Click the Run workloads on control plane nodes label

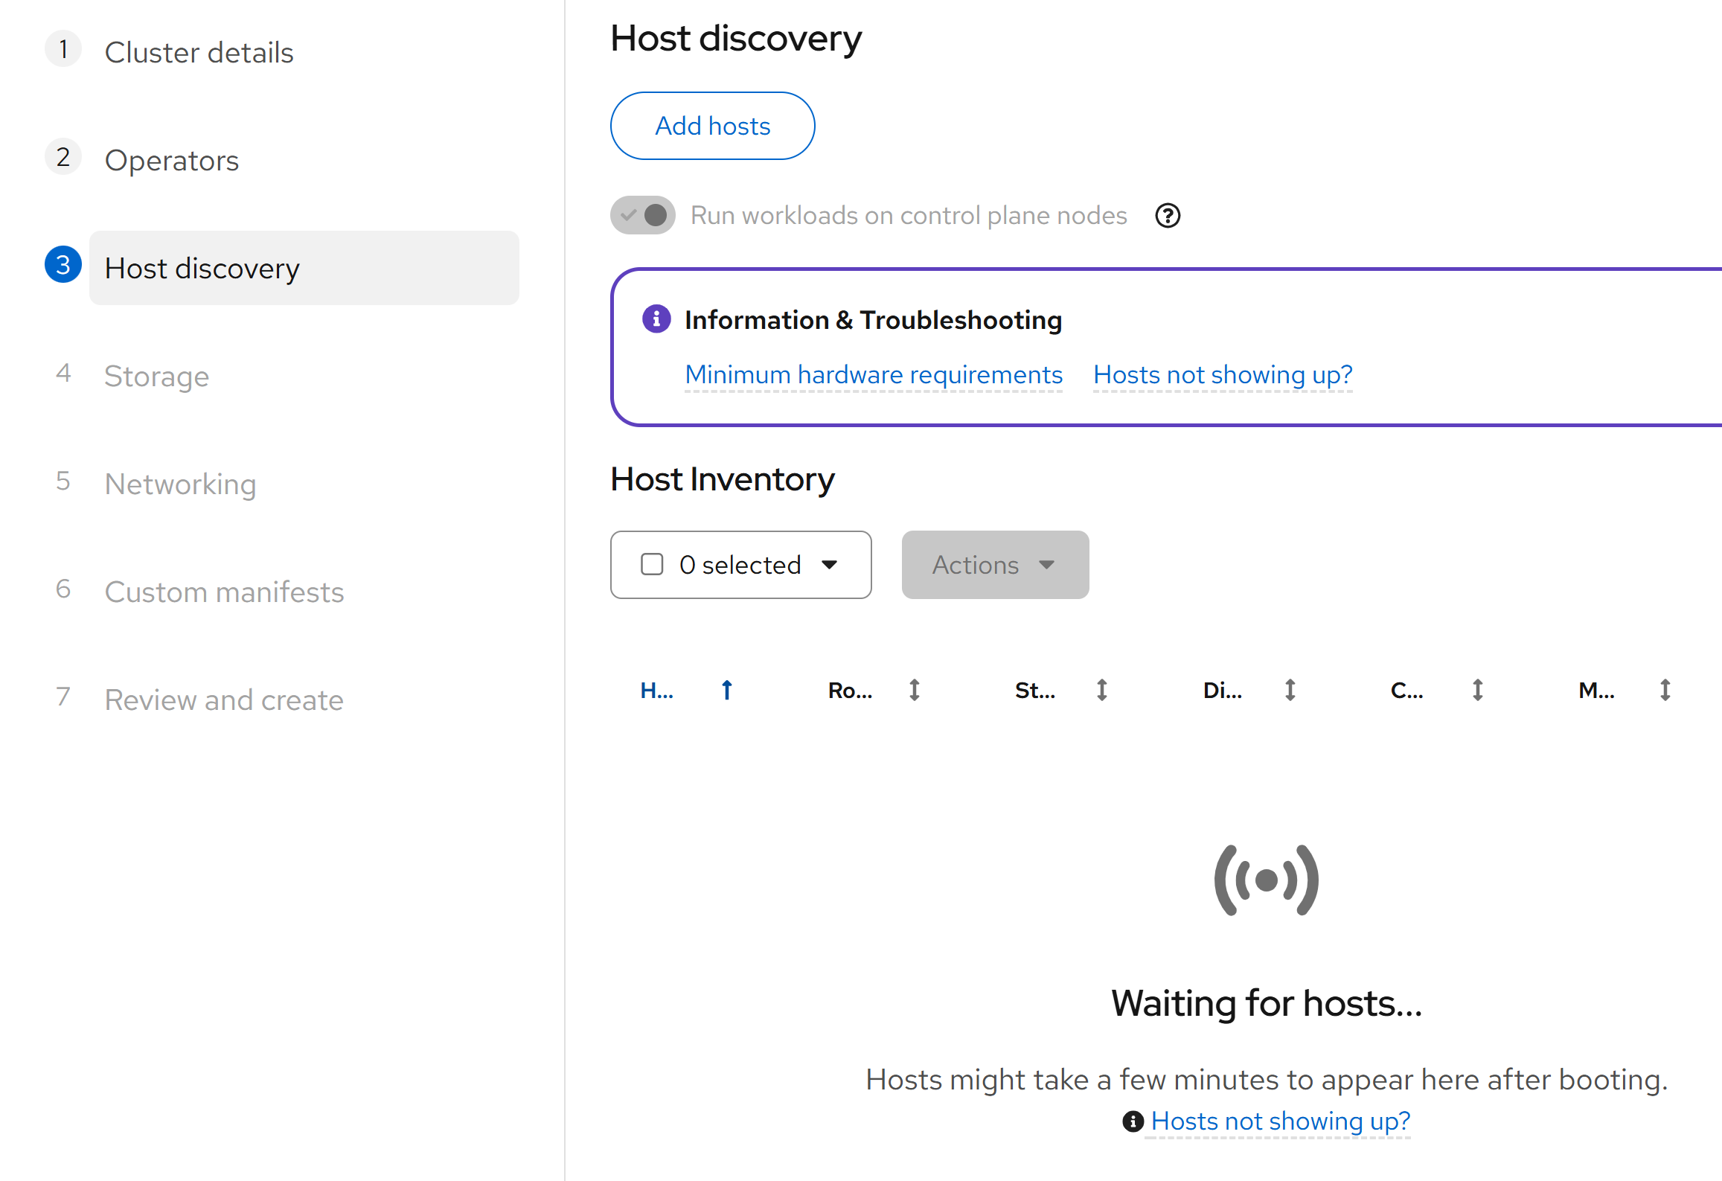coord(909,216)
